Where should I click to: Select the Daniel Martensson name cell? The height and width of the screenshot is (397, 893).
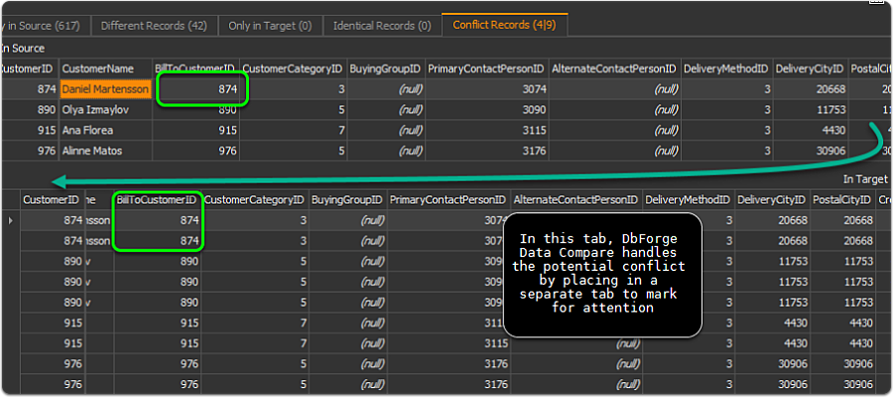coord(105,89)
